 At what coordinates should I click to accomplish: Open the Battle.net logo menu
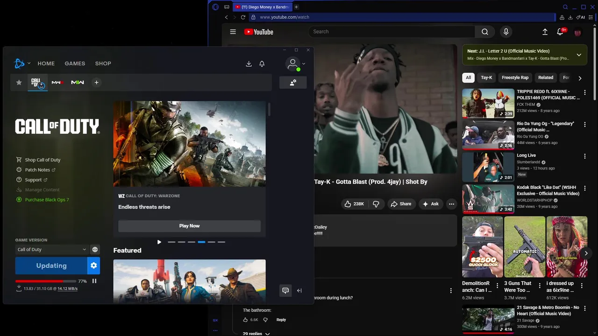click(20, 63)
